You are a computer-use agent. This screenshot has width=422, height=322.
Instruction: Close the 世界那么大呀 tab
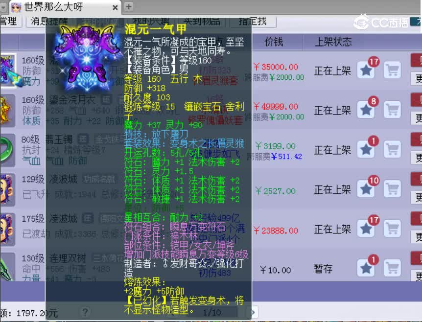click(x=115, y=7)
